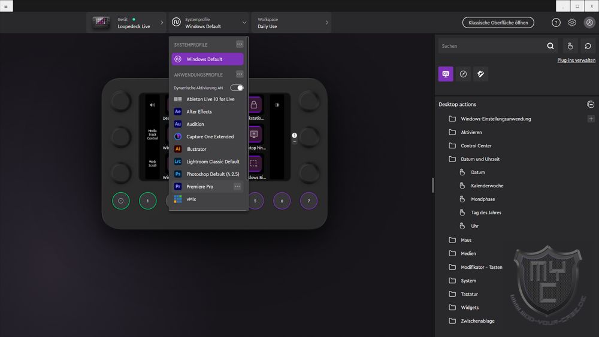The image size is (599, 337).
Task: Collapse the Datum und Uhrzeit folder
Action: click(474, 159)
